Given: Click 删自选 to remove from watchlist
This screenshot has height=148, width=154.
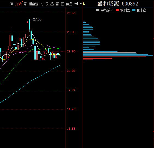Looking at the screenshot, I should click(x=33, y=4).
